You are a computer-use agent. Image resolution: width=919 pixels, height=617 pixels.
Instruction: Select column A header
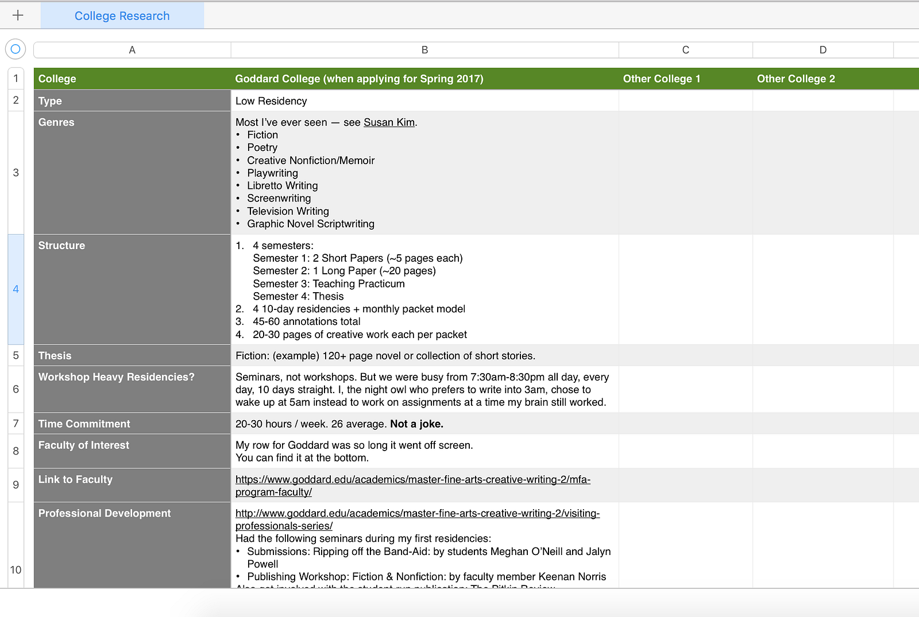(132, 50)
